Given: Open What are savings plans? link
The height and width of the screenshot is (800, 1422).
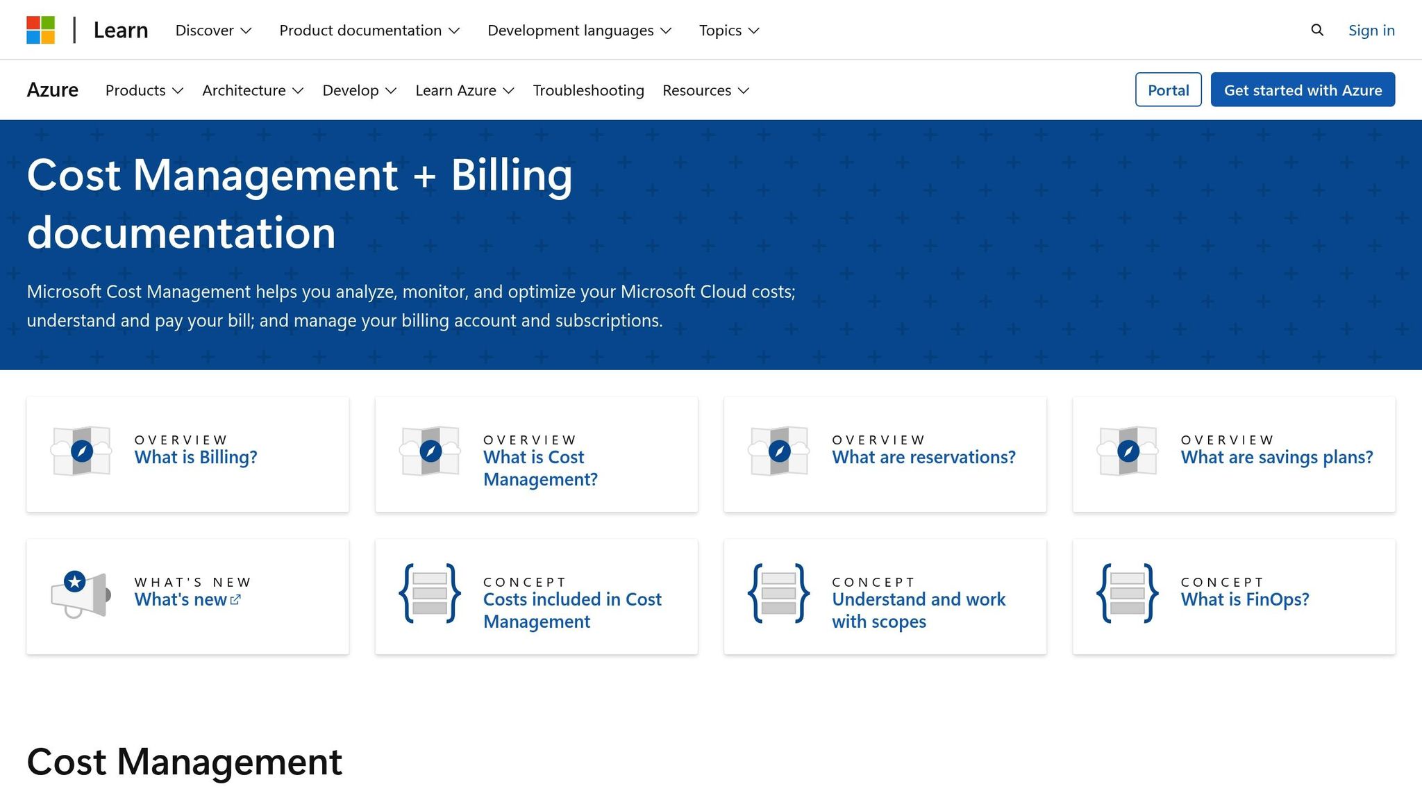Looking at the screenshot, I should [1277, 457].
